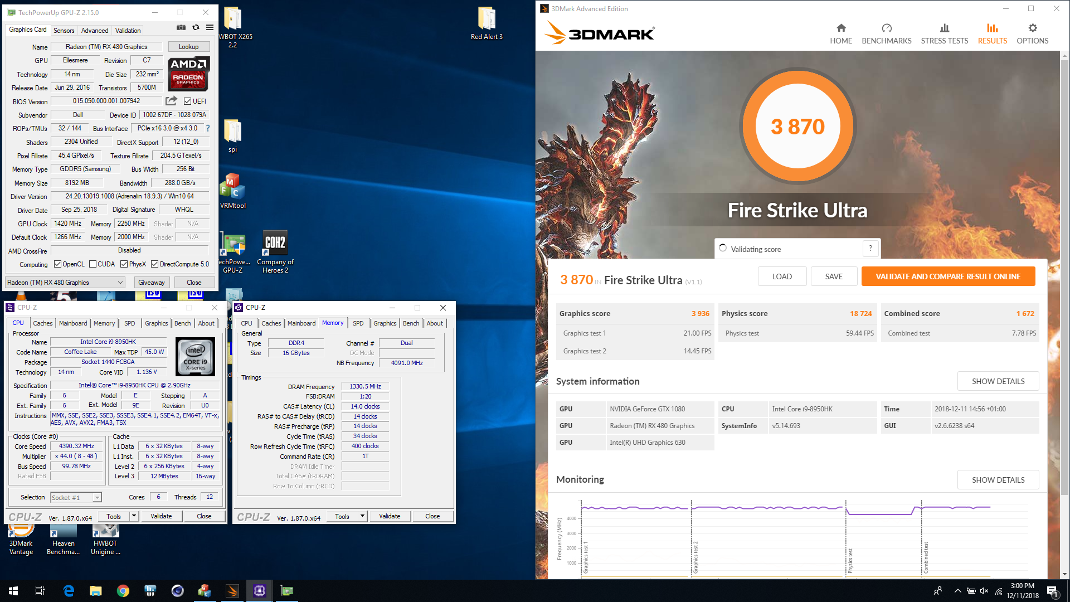
Task: Click the 3DMark vertical scrollbar
Action: click(x=1064, y=279)
